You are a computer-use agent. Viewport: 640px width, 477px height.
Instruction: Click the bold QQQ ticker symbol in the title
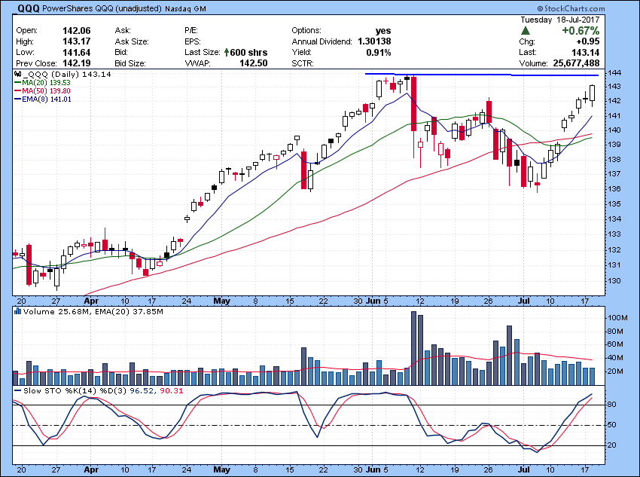[27, 8]
